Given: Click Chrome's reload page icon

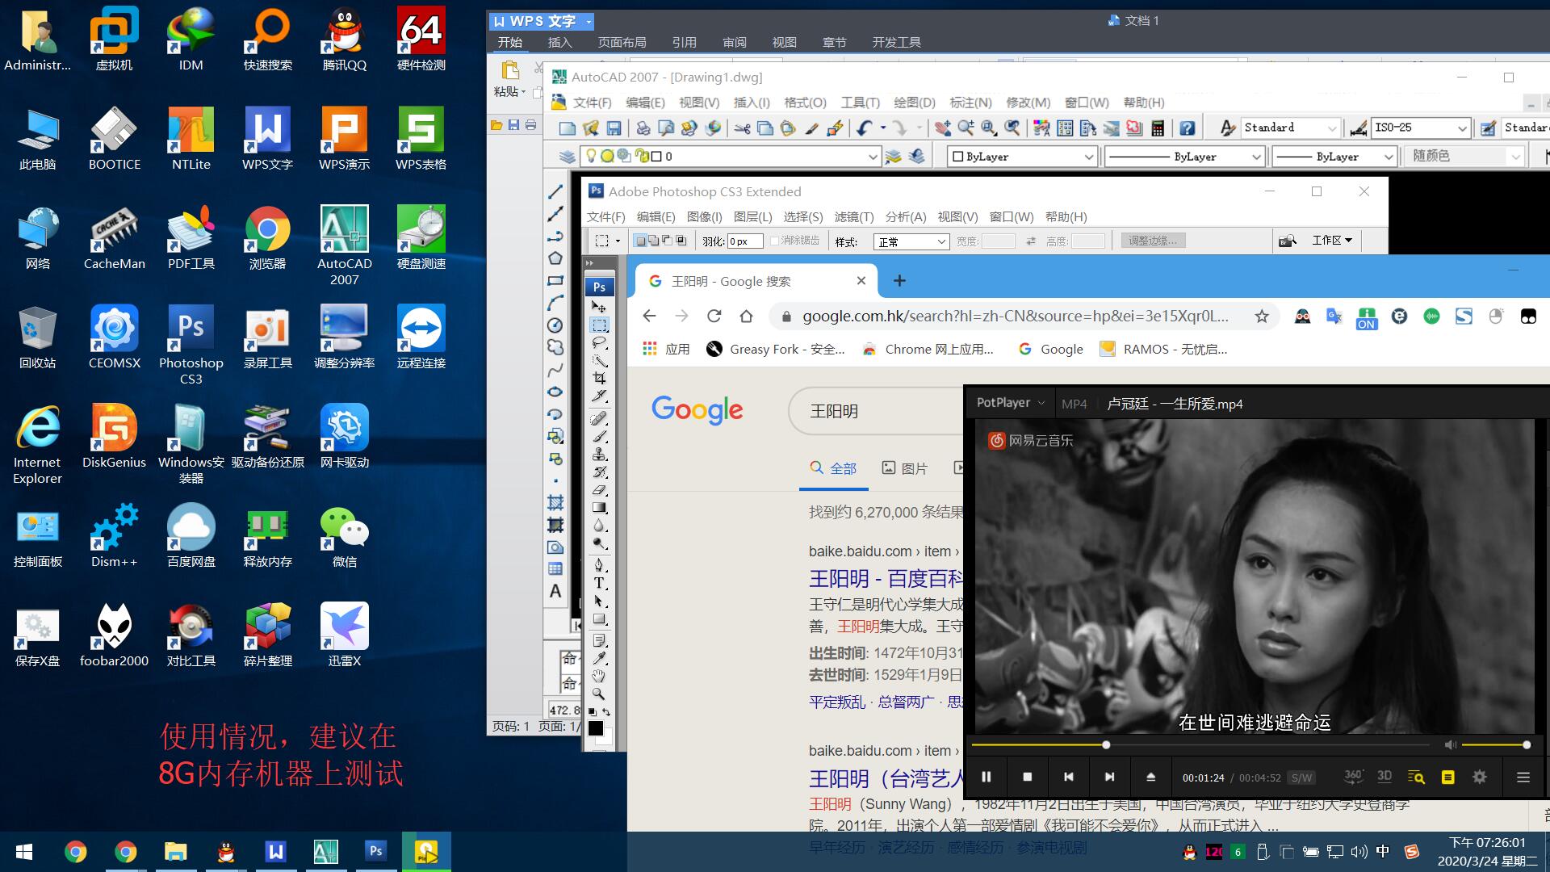Looking at the screenshot, I should point(714,317).
